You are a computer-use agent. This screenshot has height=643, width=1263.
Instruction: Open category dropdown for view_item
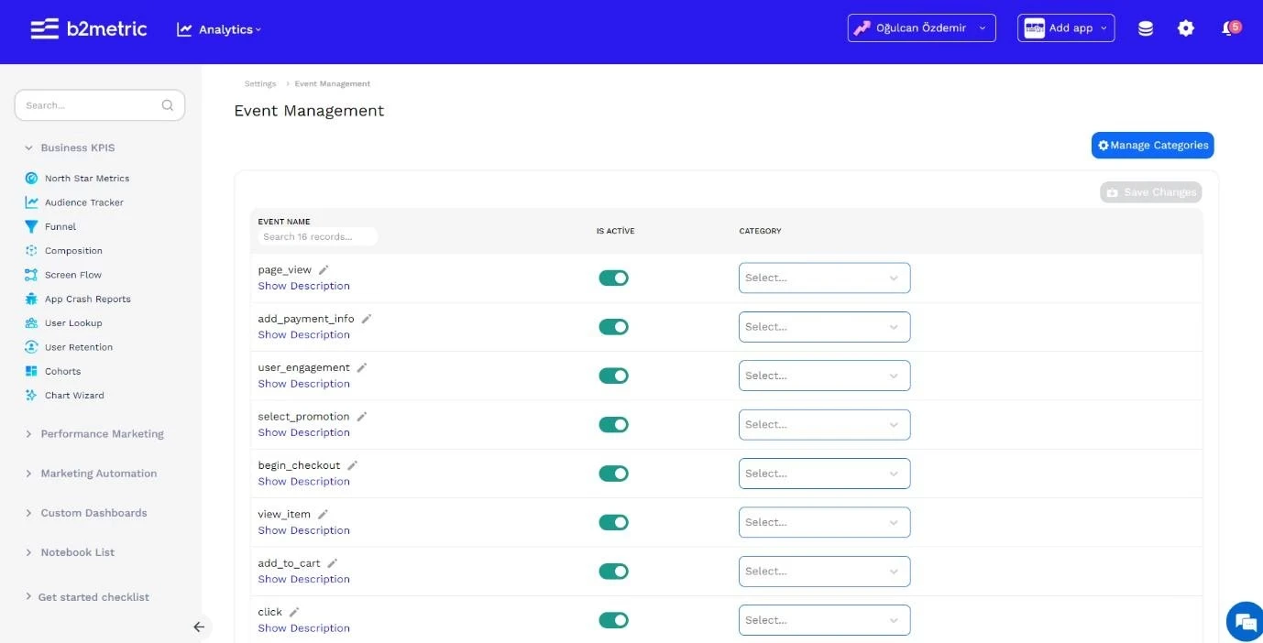point(824,522)
